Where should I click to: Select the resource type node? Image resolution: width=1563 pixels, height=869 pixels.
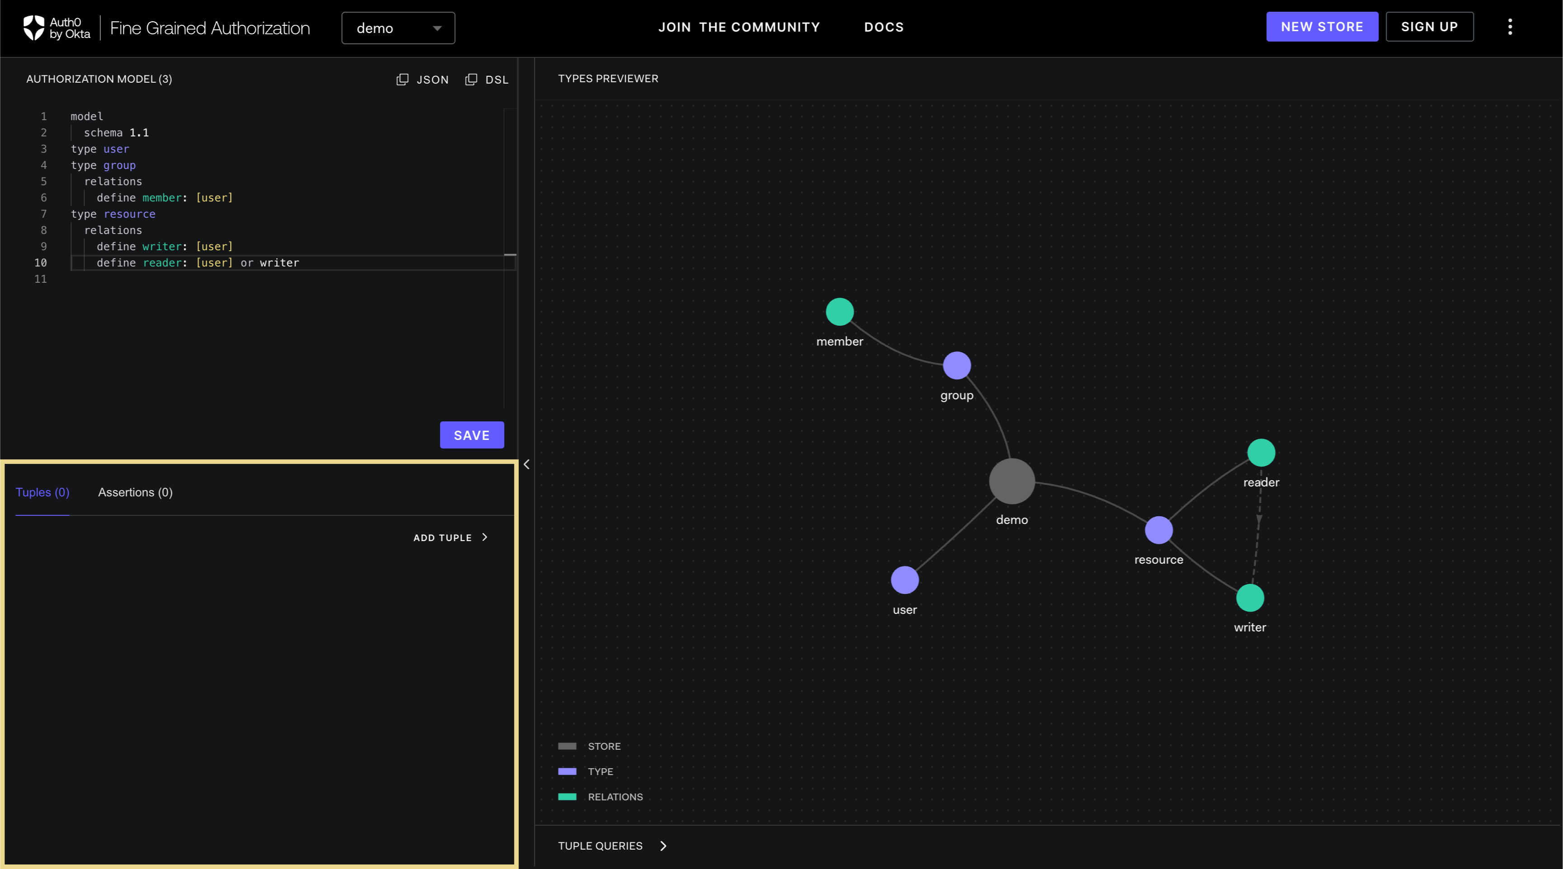[x=1159, y=530]
